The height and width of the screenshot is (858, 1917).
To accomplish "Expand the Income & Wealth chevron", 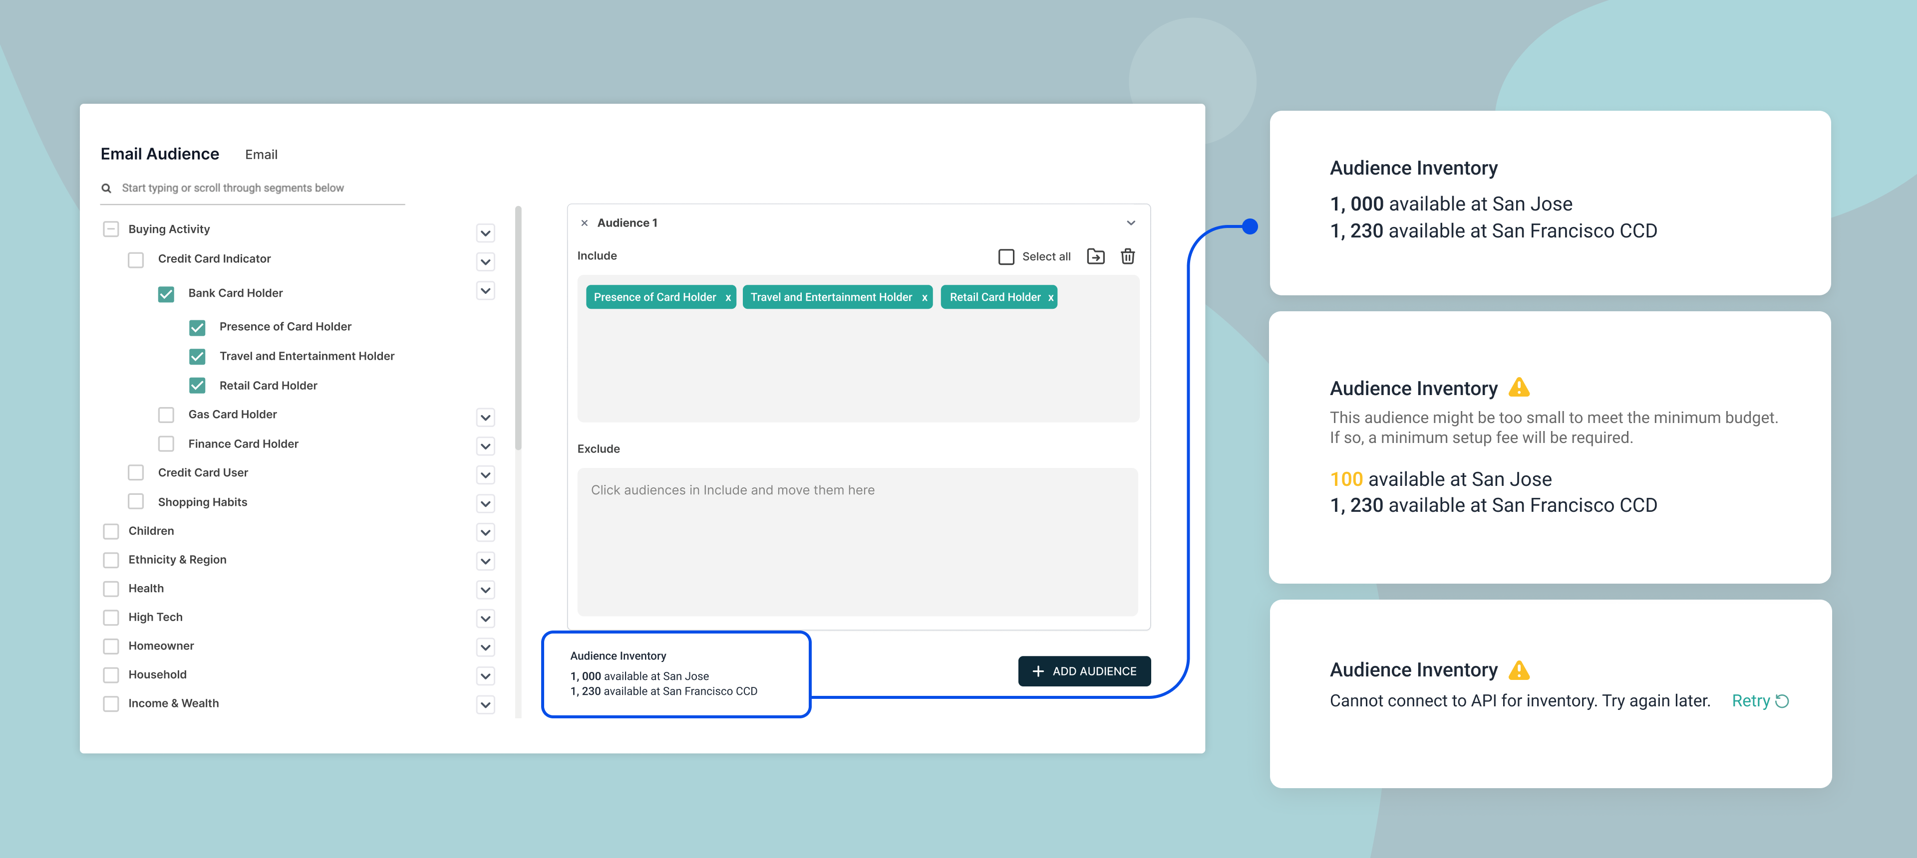I will [x=485, y=705].
